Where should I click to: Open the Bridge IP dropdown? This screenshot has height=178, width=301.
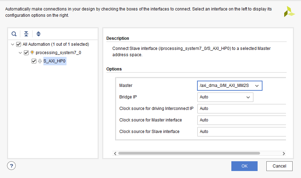click(x=225, y=97)
